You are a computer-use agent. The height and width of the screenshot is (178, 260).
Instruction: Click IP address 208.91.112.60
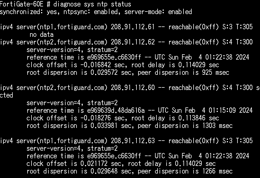coord(133,88)
